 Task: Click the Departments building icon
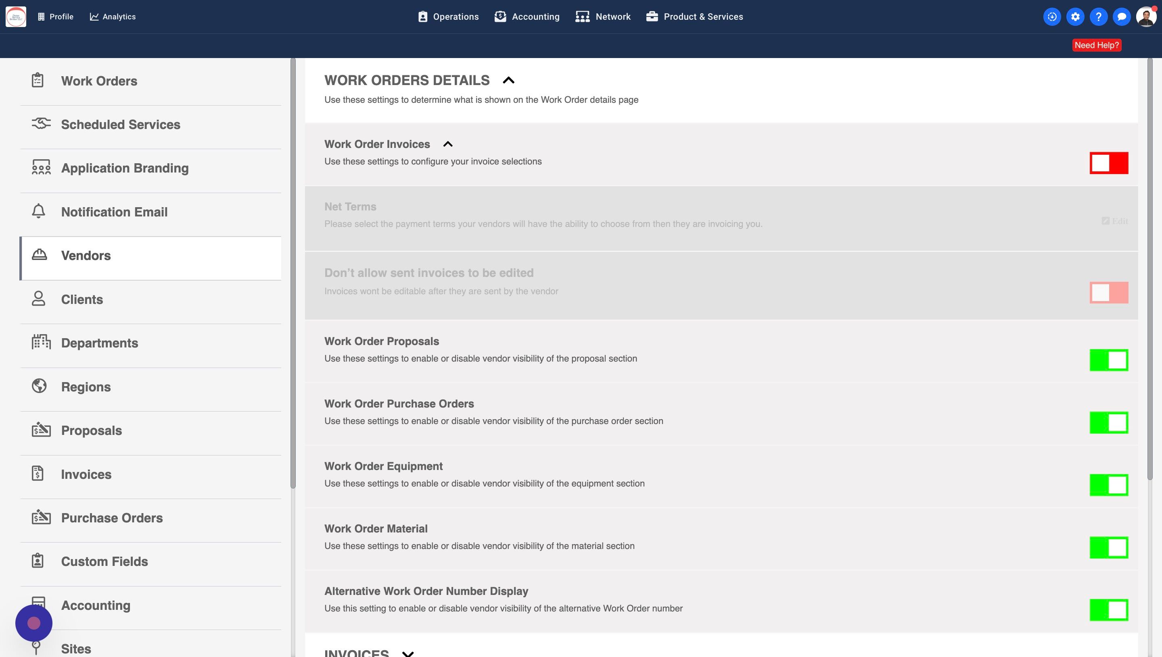click(x=41, y=342)
